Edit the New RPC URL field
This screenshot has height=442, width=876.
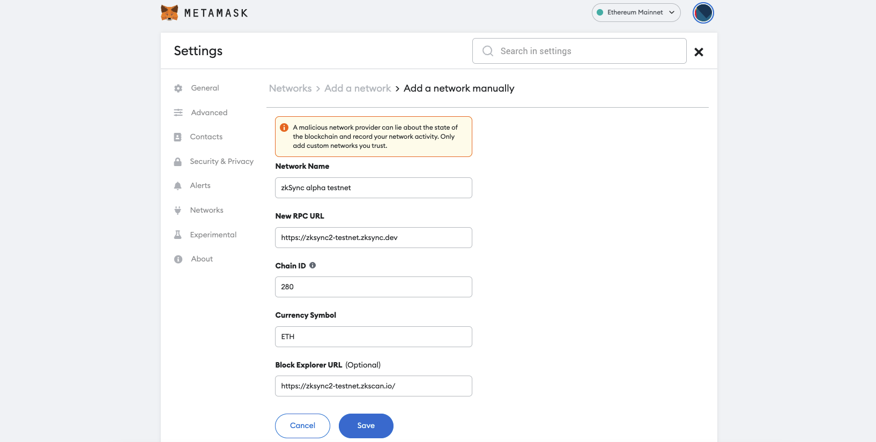click(374, 237)
